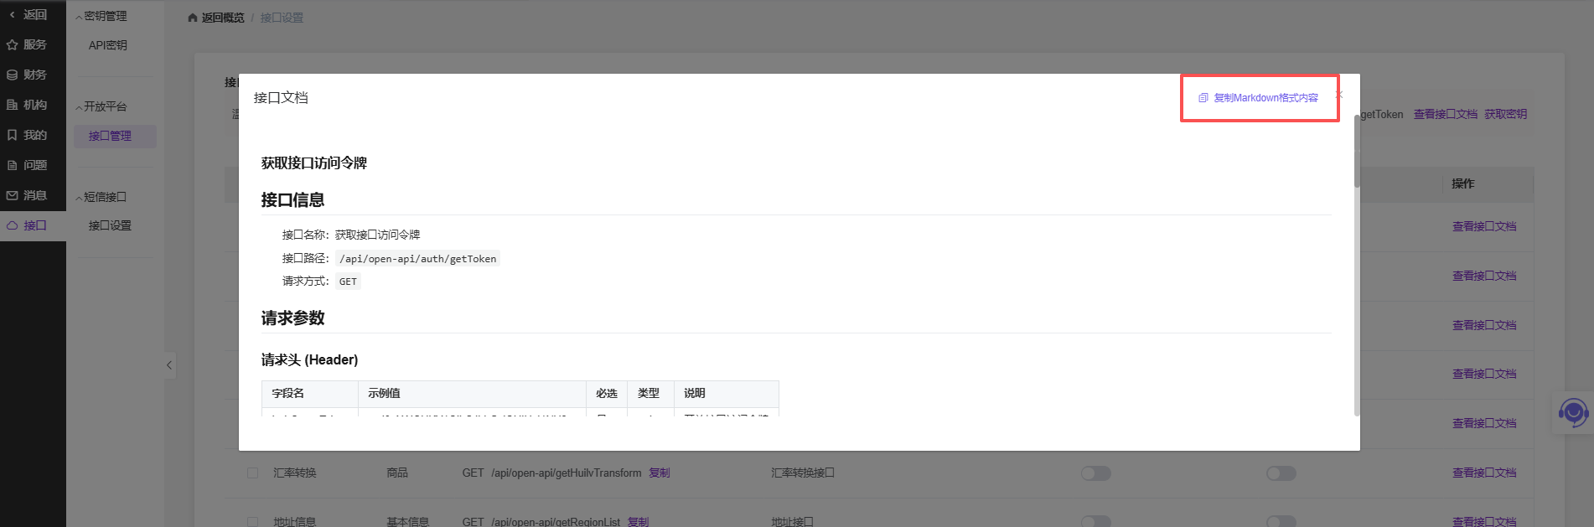Open the customer service headset widget
This screenshot has width=1594, height=527.
pos(1573,412)
